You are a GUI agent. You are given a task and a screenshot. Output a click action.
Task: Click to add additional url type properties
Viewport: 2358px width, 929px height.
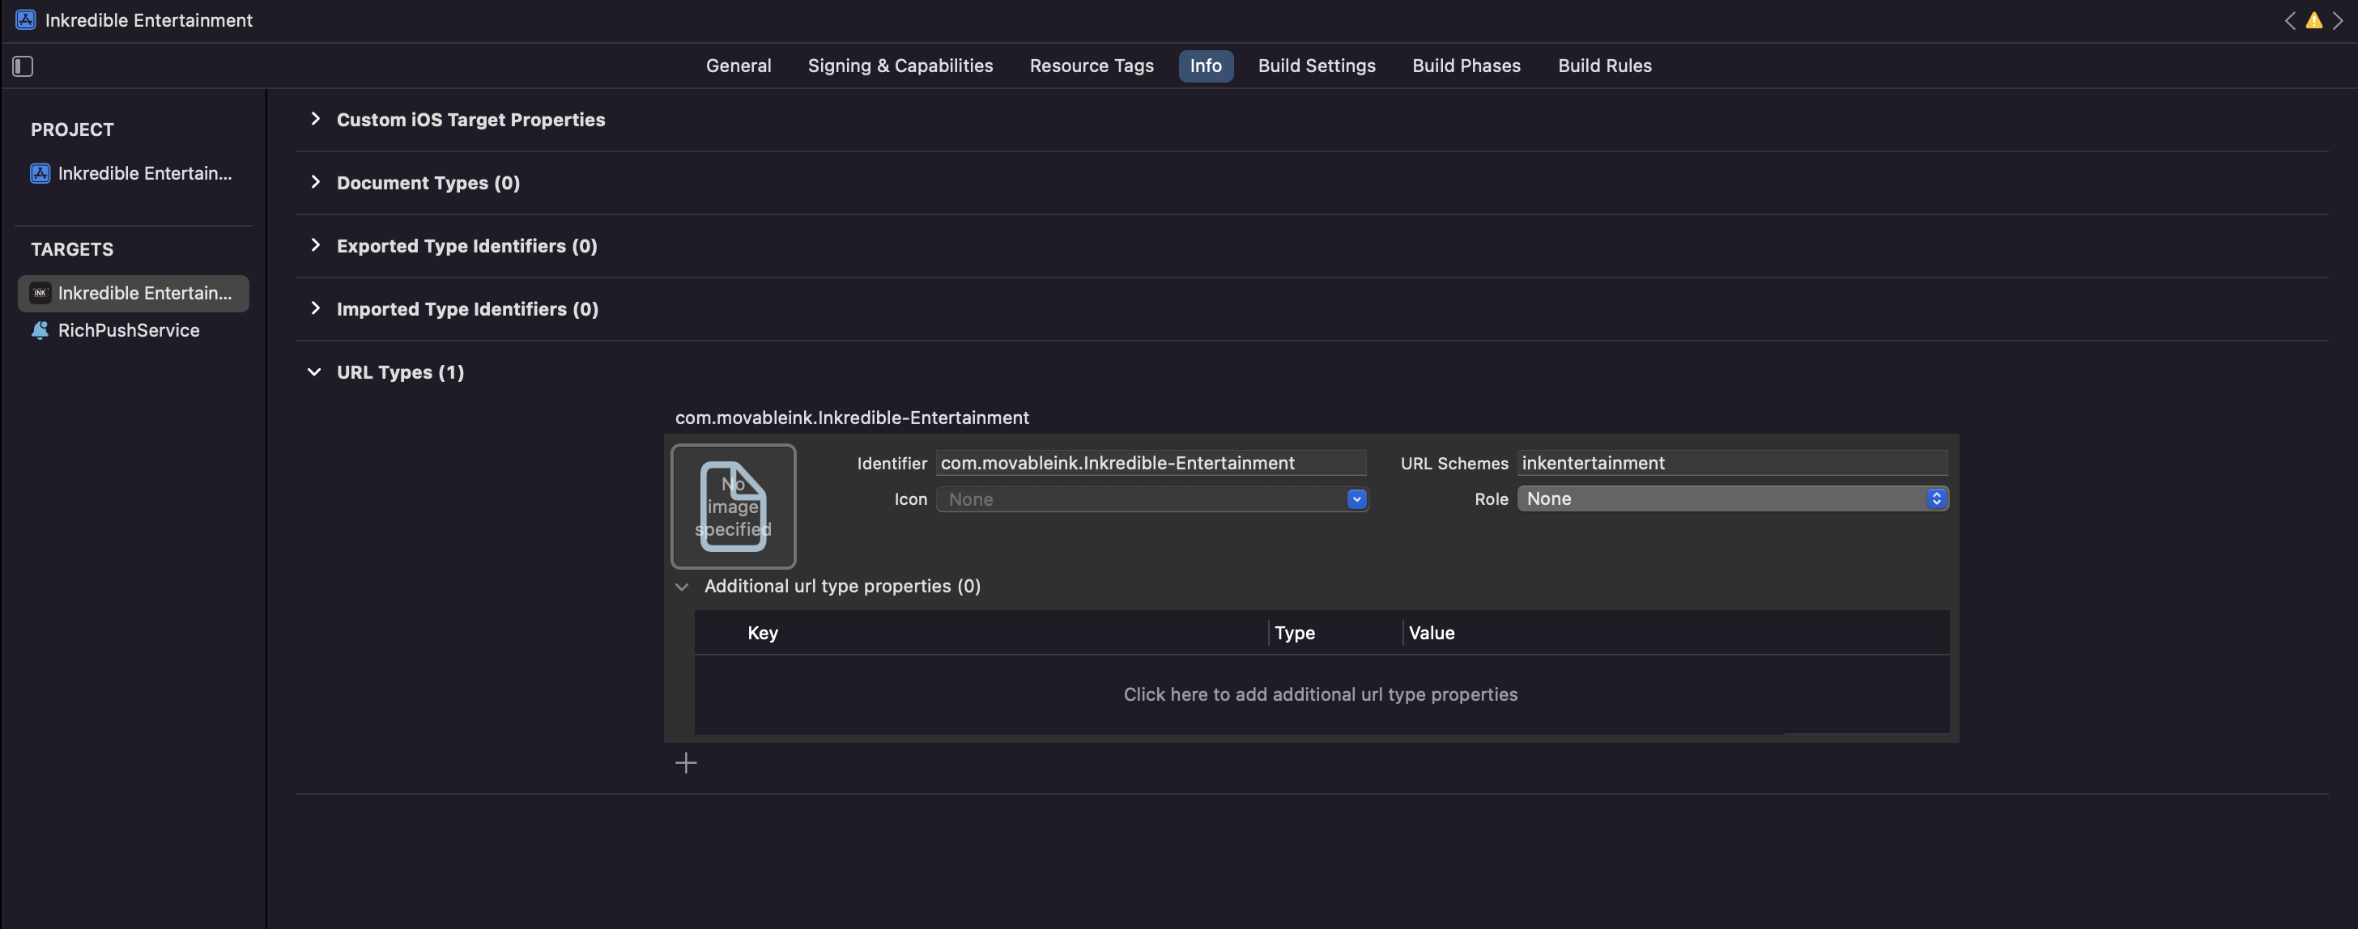coord(1320,694)
